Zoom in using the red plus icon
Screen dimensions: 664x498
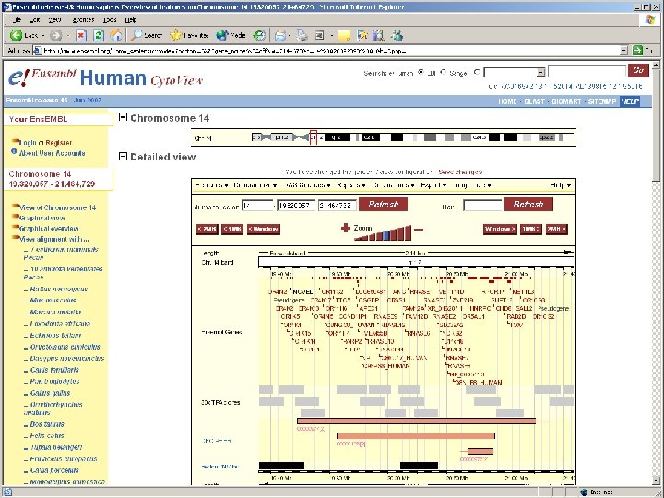tap(346, 228)
